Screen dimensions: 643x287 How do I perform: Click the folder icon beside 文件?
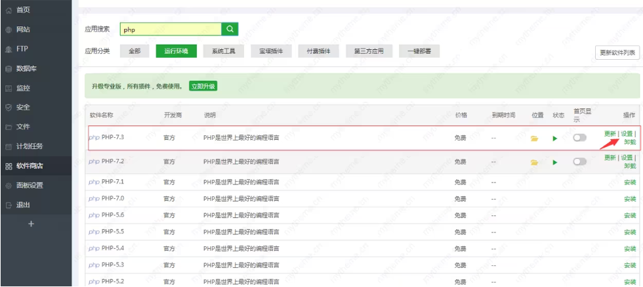coord(9,127)
